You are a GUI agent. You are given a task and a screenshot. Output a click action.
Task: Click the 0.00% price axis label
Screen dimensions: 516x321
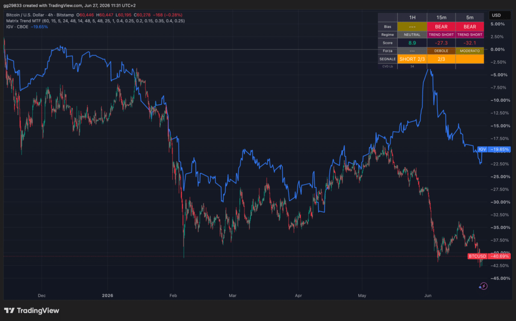497,49
